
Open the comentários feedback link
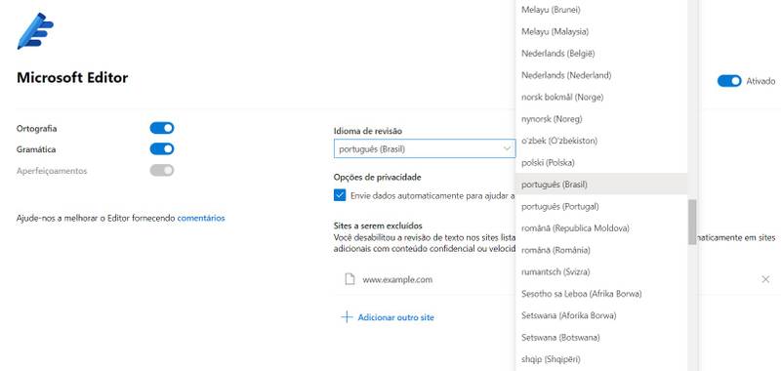201,218
